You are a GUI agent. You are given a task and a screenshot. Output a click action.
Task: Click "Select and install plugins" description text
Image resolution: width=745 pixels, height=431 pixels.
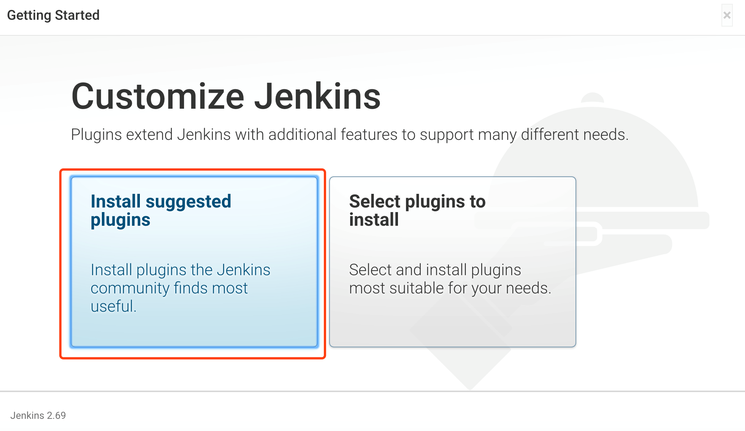tap(435, 270)
